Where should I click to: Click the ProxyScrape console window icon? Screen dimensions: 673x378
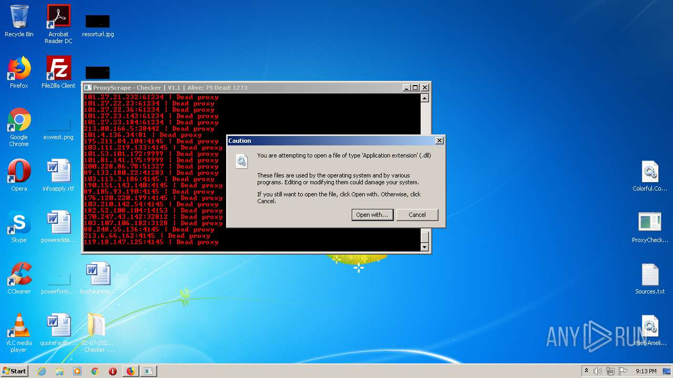point(88,88)
